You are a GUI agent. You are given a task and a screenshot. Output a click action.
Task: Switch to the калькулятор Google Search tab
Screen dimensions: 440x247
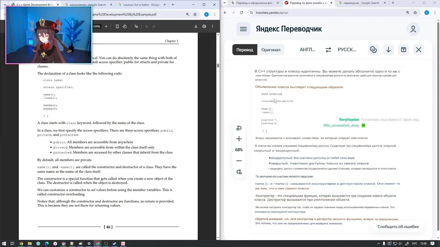point(88,5)
